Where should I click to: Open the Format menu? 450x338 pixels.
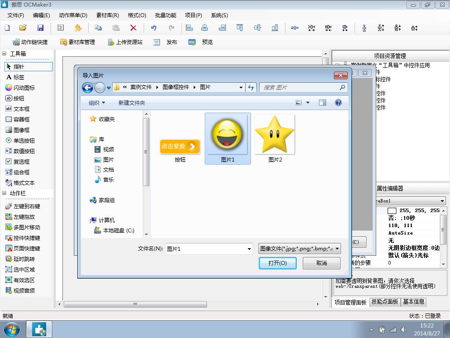coord(137,15)
